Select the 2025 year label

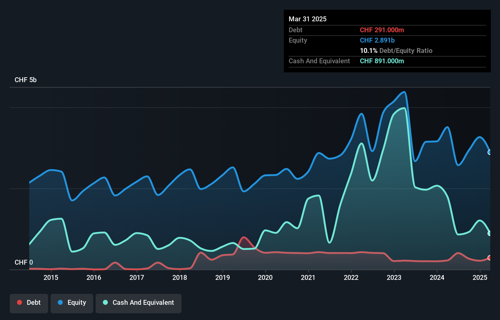480,277
